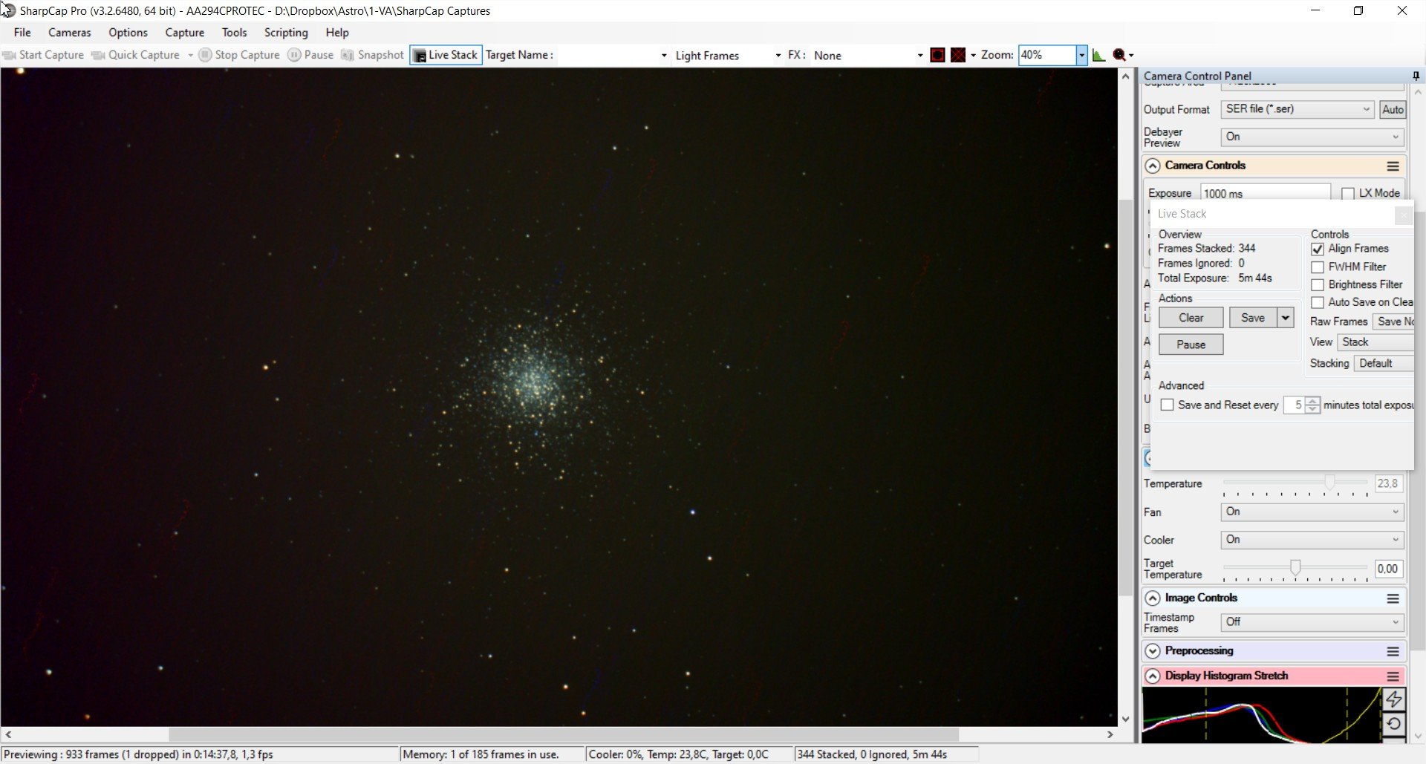The width and height of the screenshot is (1426, 764).
Task: Open the Scripting menu
Action: point(286,33)
